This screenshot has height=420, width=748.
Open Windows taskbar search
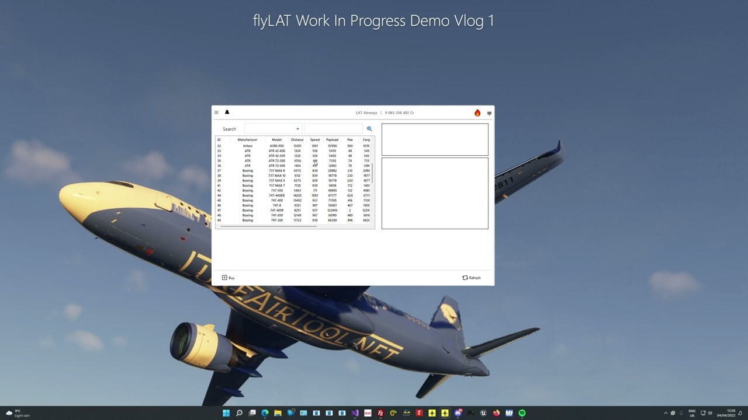239,413
